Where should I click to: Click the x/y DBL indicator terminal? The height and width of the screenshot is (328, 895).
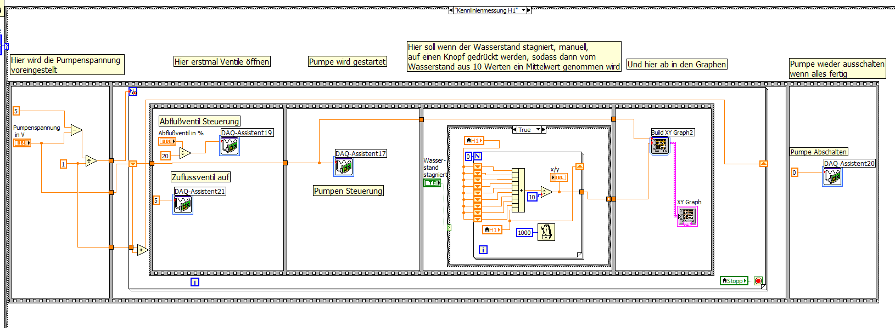pyautogui.click(x=558, y=177)
